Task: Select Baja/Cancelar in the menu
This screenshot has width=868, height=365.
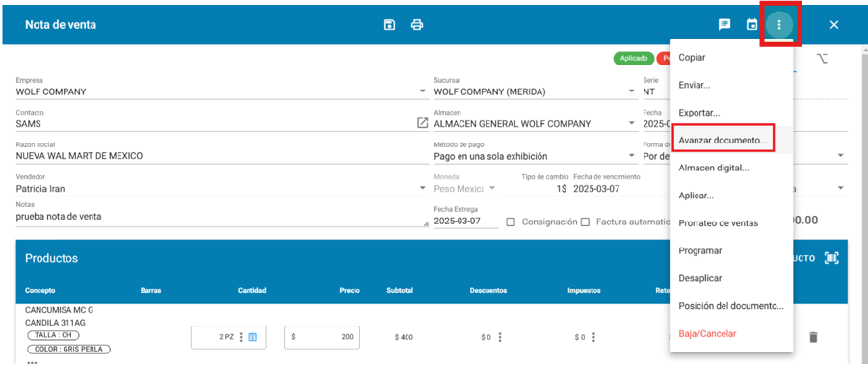Action: [730, 333]
